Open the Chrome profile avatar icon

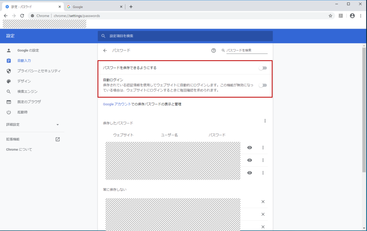[352, 16]
